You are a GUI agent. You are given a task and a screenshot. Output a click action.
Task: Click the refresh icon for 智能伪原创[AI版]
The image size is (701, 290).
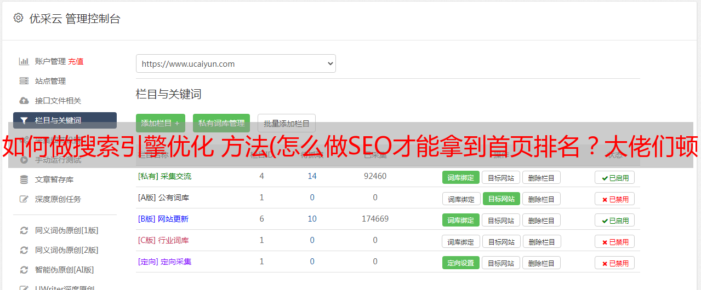(24, 270)
